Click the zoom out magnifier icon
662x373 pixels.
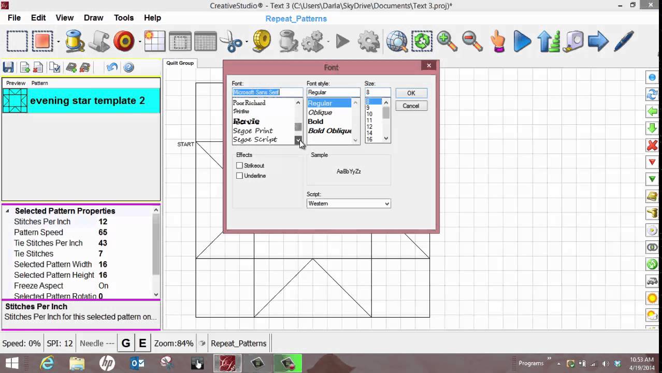click(x=472, y=41)
